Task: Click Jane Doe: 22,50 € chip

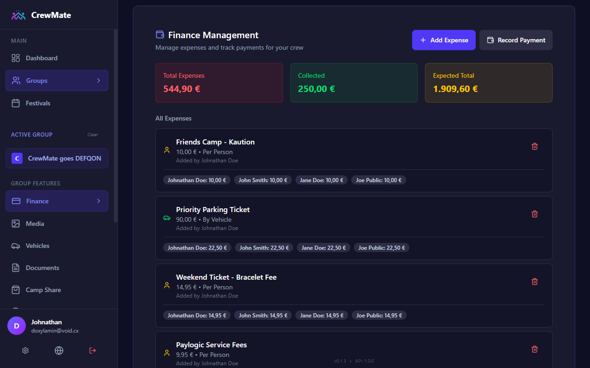Action: click(x=324, y=248)
